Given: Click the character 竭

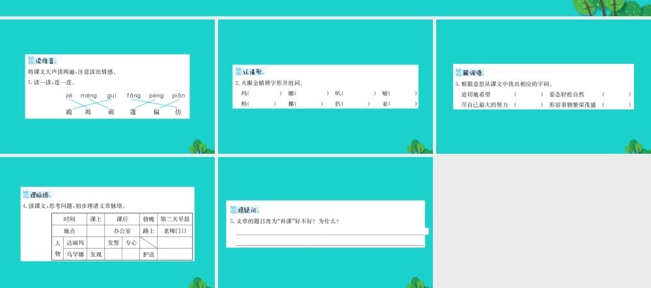Looking at the screenshot, I should click(x=88, y=112).
